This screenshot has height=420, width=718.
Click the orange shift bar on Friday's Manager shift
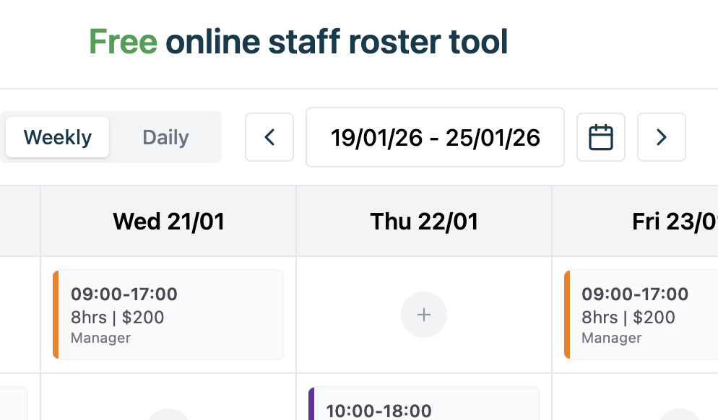[x=567, y=314]
